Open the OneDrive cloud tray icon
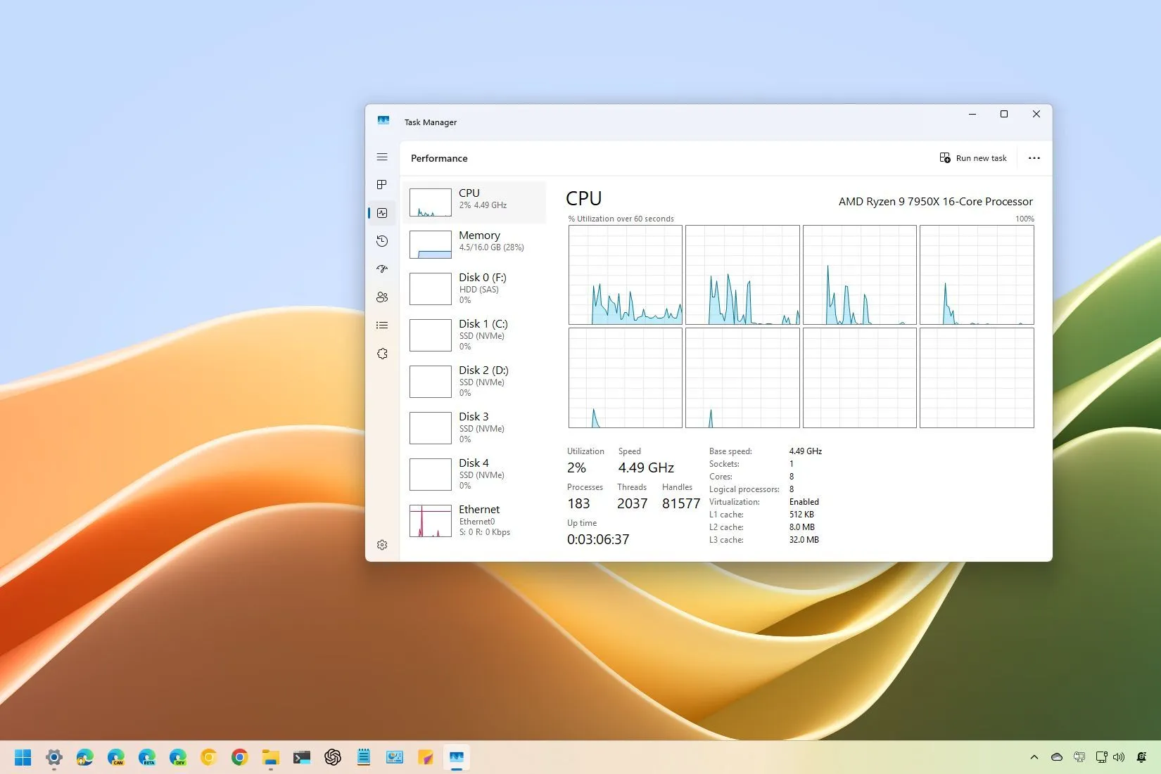 [x=1057, y=757]
